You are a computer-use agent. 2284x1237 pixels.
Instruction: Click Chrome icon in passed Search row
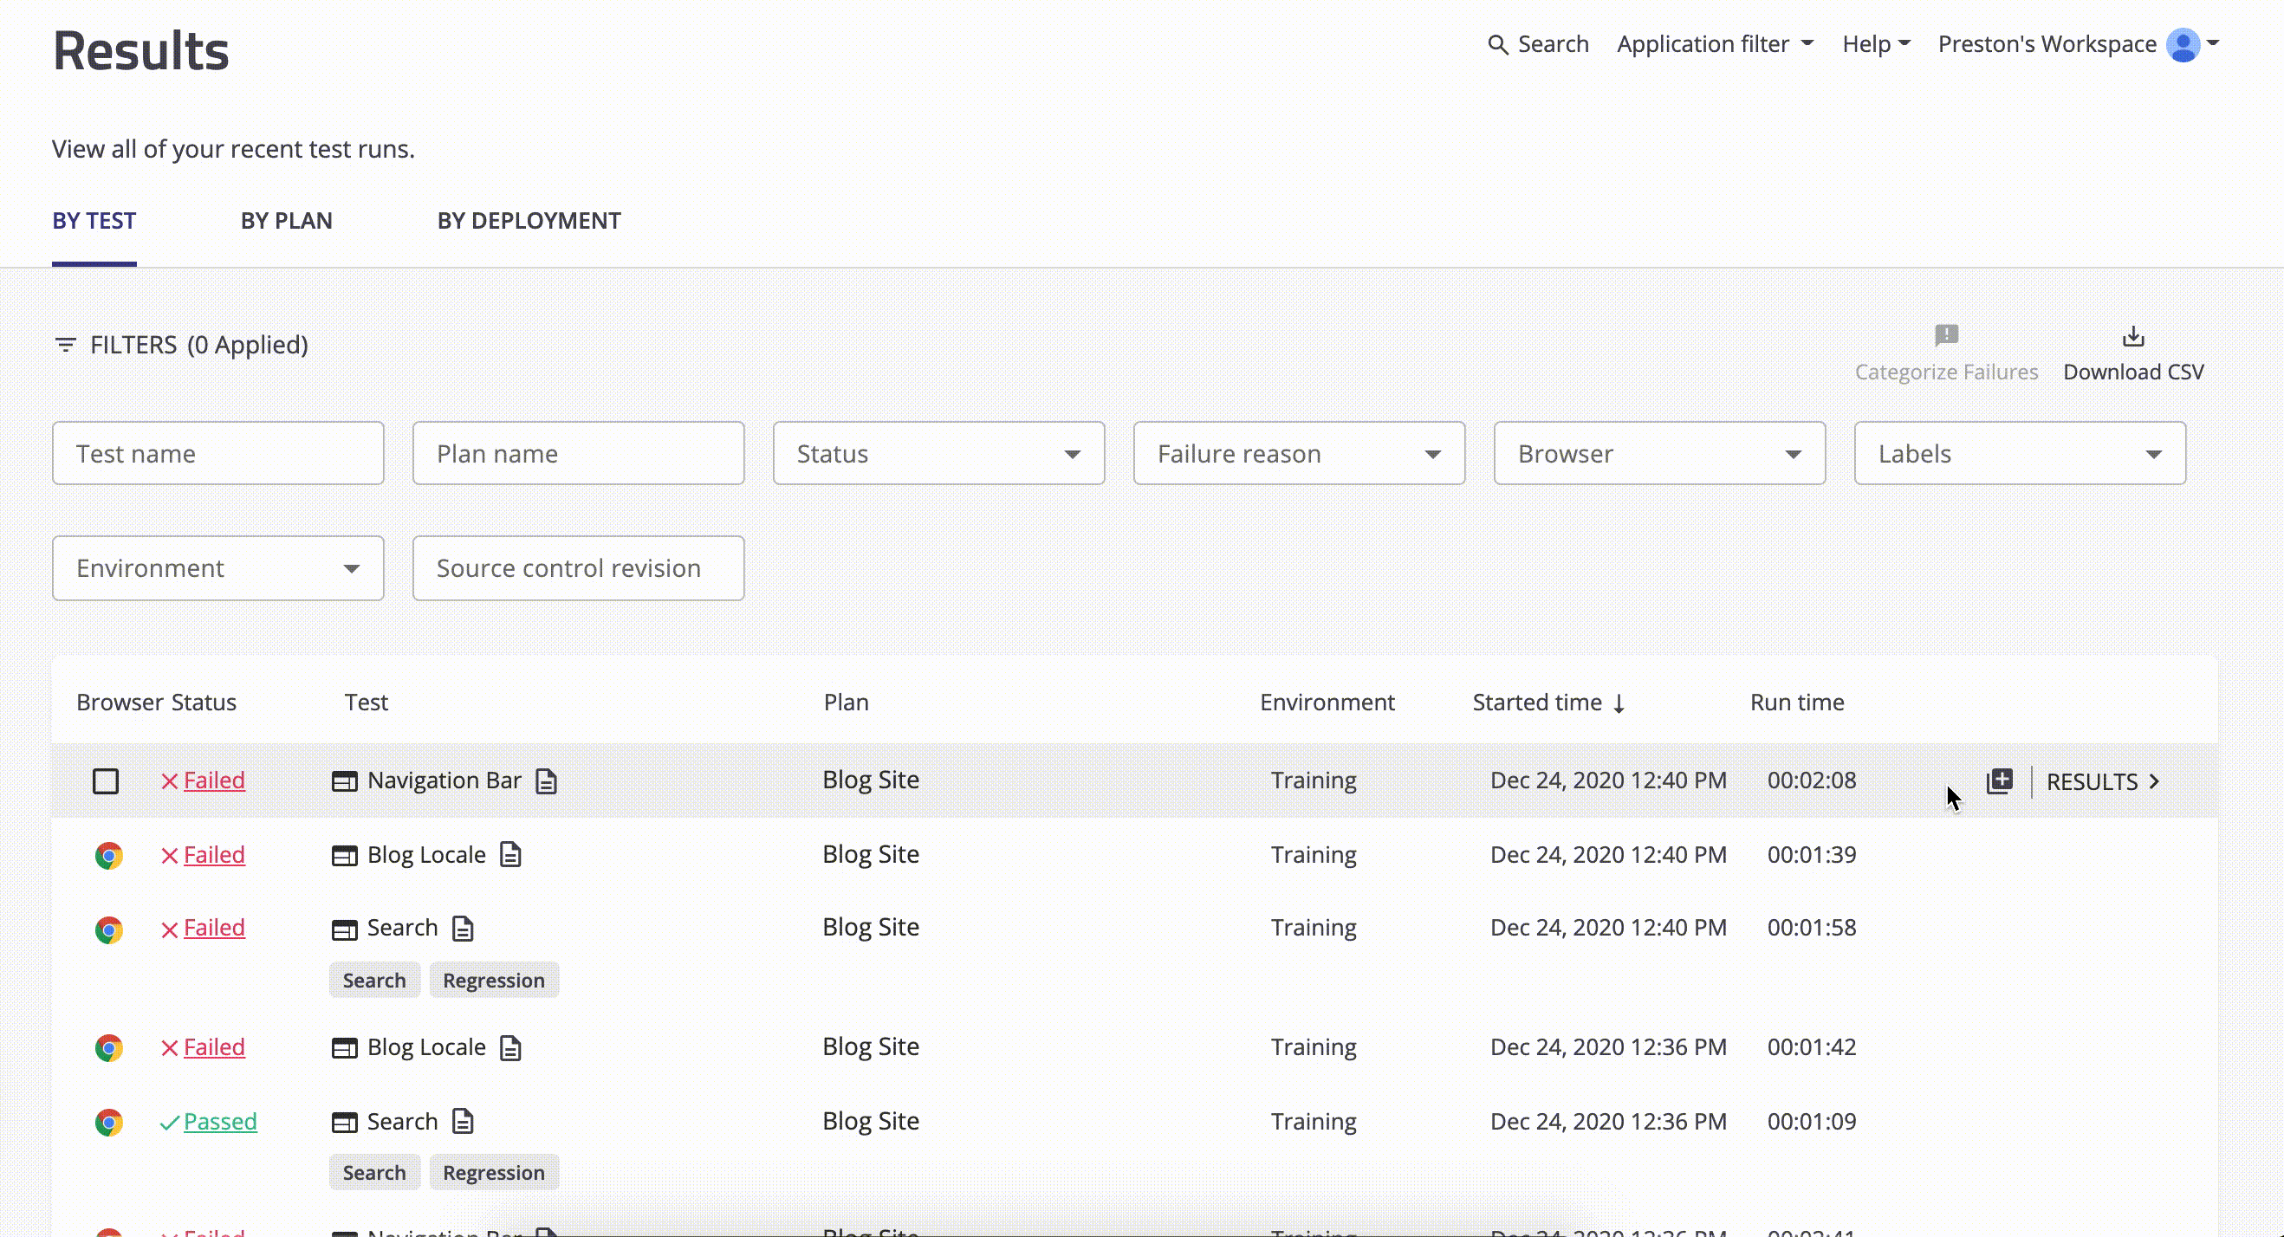(108, 1123)
